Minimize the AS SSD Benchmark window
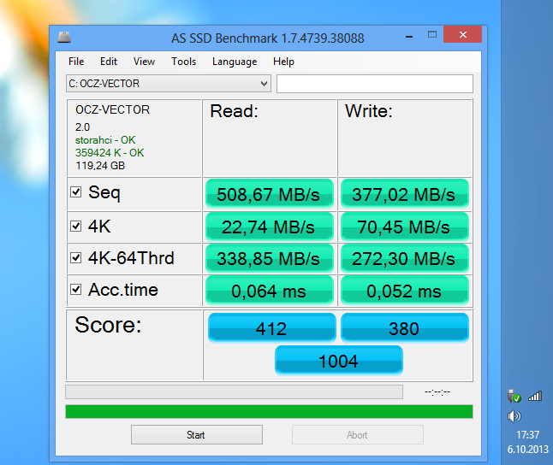The image size is (553, 465). click(409, 36)
